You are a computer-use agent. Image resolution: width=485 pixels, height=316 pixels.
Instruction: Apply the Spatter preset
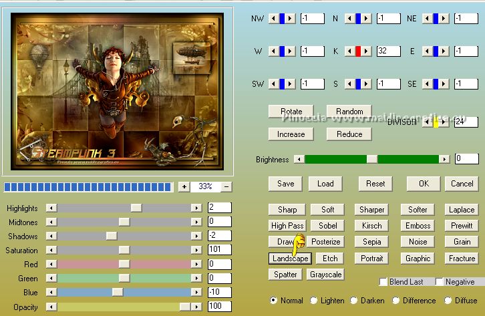(285, 275)
